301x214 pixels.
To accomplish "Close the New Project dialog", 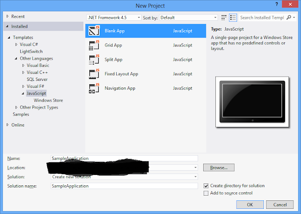I will (290, 4).
